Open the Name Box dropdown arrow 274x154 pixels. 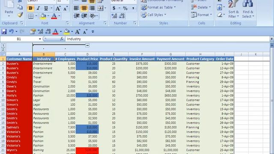[x=40, y=39]
